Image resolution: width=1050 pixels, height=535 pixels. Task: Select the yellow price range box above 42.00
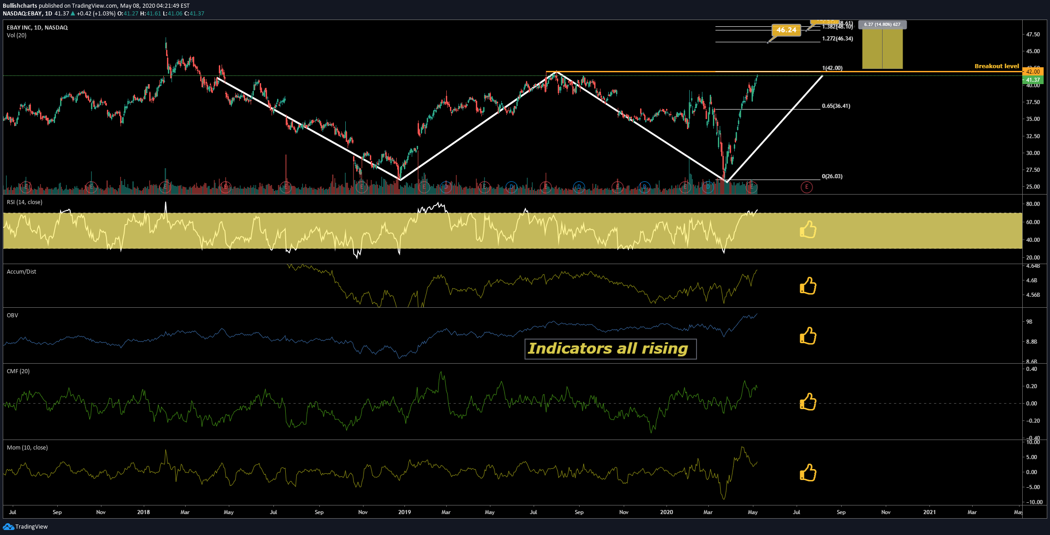coord(883,49)
